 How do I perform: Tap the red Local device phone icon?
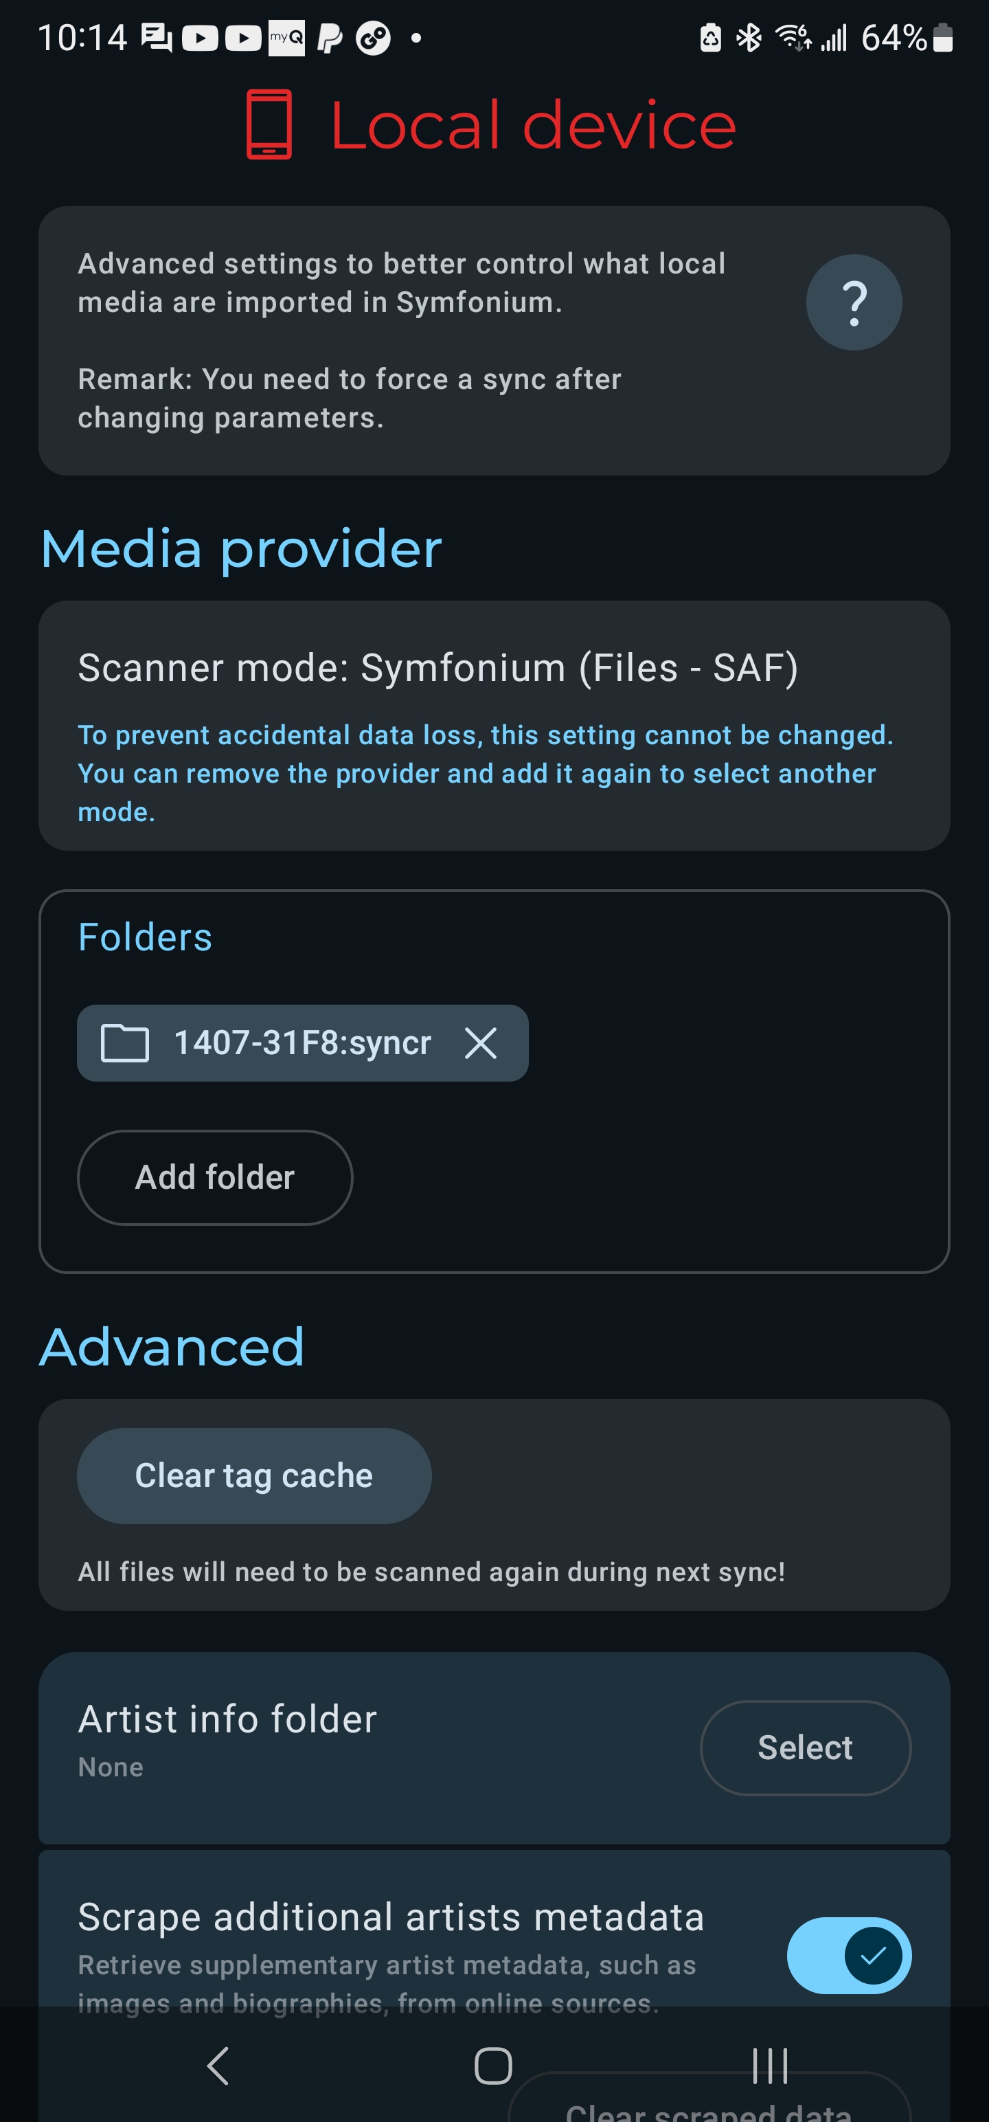(x=269, y=124)
